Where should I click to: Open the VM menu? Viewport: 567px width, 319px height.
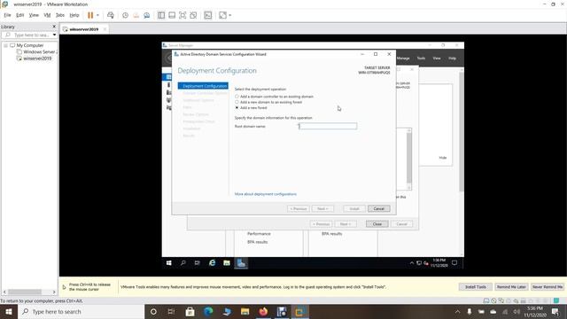point(47,15)
